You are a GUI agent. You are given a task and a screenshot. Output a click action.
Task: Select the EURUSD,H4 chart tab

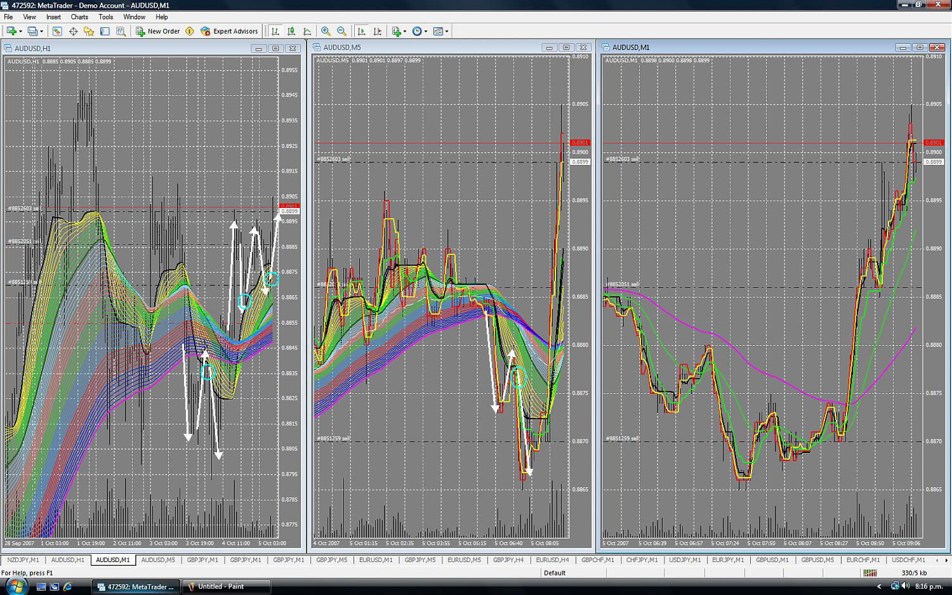(x=552, y=560)
